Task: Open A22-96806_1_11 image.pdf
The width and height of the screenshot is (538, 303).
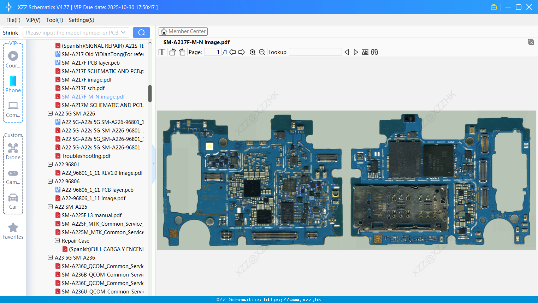Action: (x=94, y=198)
